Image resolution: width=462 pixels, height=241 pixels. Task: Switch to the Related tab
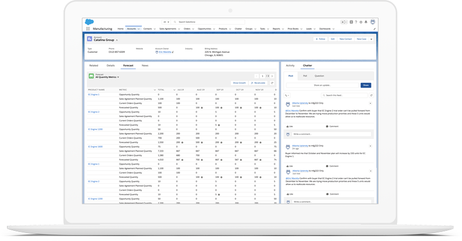[x=94, y=66]
